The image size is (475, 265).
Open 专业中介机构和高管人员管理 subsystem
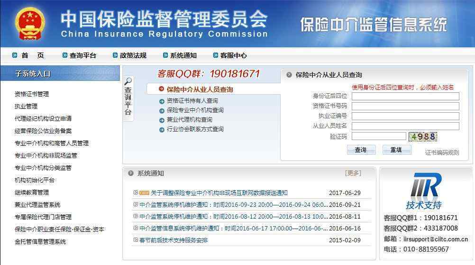[52, 143]
